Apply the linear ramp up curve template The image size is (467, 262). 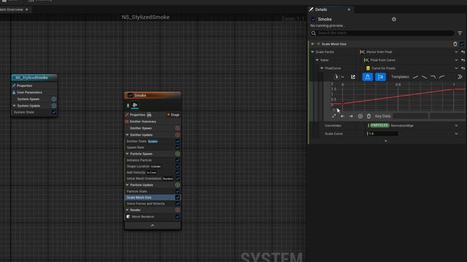415,77
